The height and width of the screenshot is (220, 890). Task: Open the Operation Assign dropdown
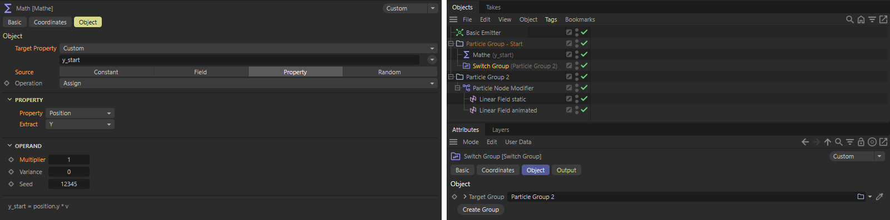pos(248,83)
